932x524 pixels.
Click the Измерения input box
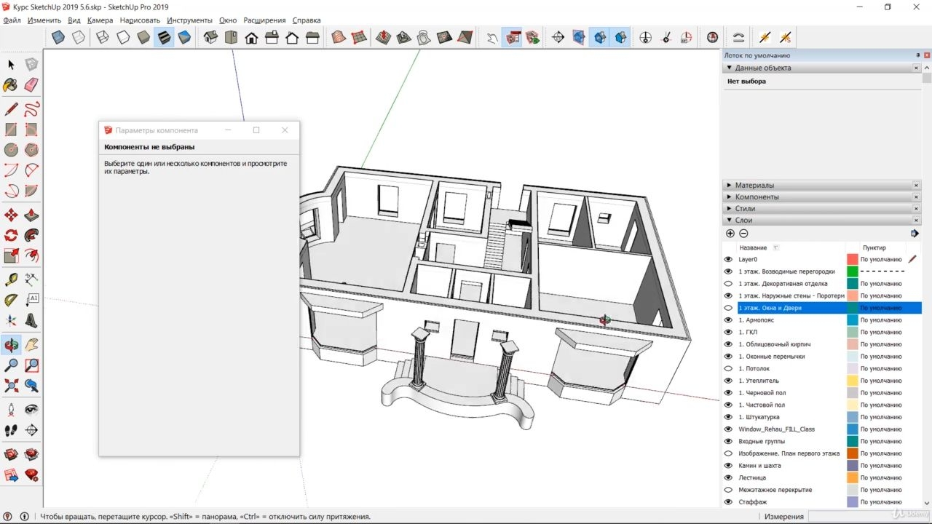pos(850,517)
